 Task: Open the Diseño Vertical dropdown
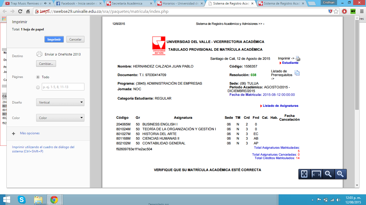[x=60, y=102]
